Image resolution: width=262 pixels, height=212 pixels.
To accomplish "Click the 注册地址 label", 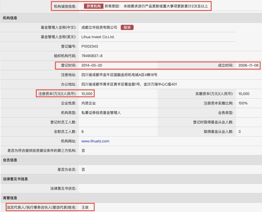I will (69, 75).
